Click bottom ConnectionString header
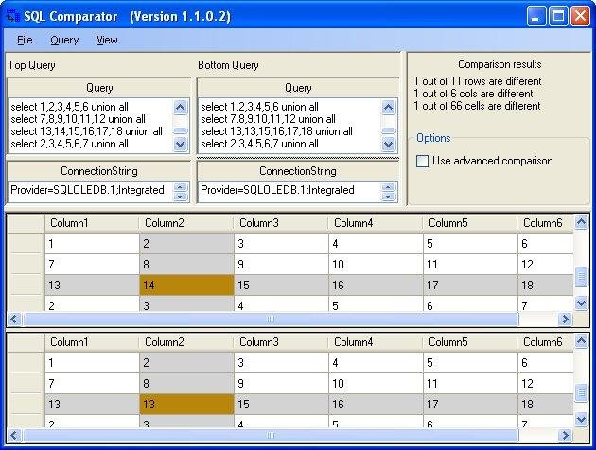This screenshot has height=450, width=596. pyautogui.click(x=298, y=171)
